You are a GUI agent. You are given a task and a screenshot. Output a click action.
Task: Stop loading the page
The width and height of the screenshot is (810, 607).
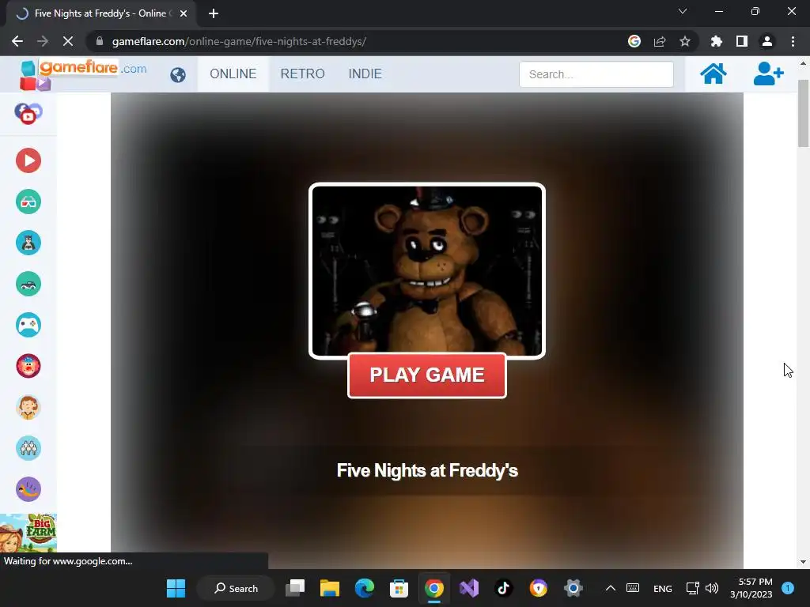[x=68, y=41]
